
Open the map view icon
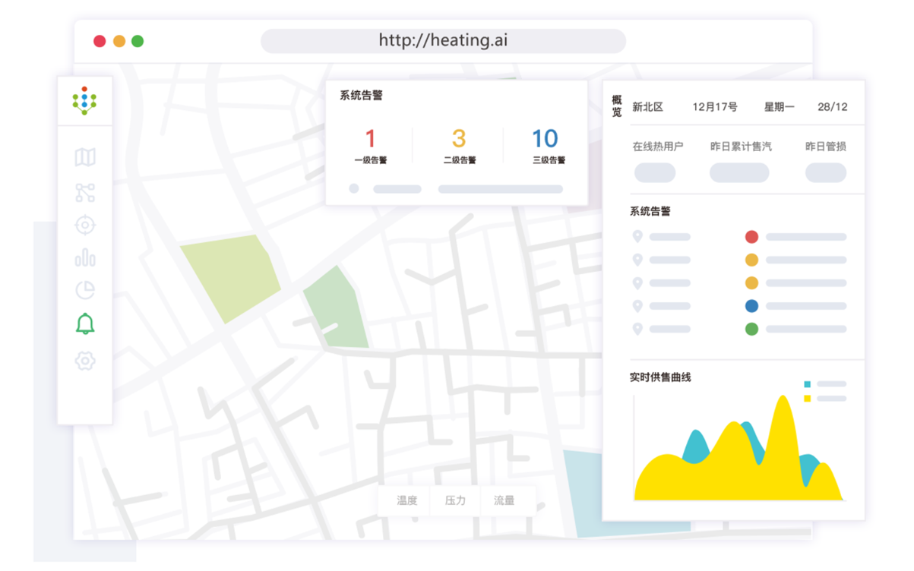pyautogui.click(x=85, y=157)
